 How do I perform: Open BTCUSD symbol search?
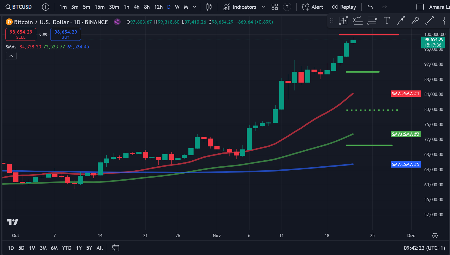coord(19,7)
